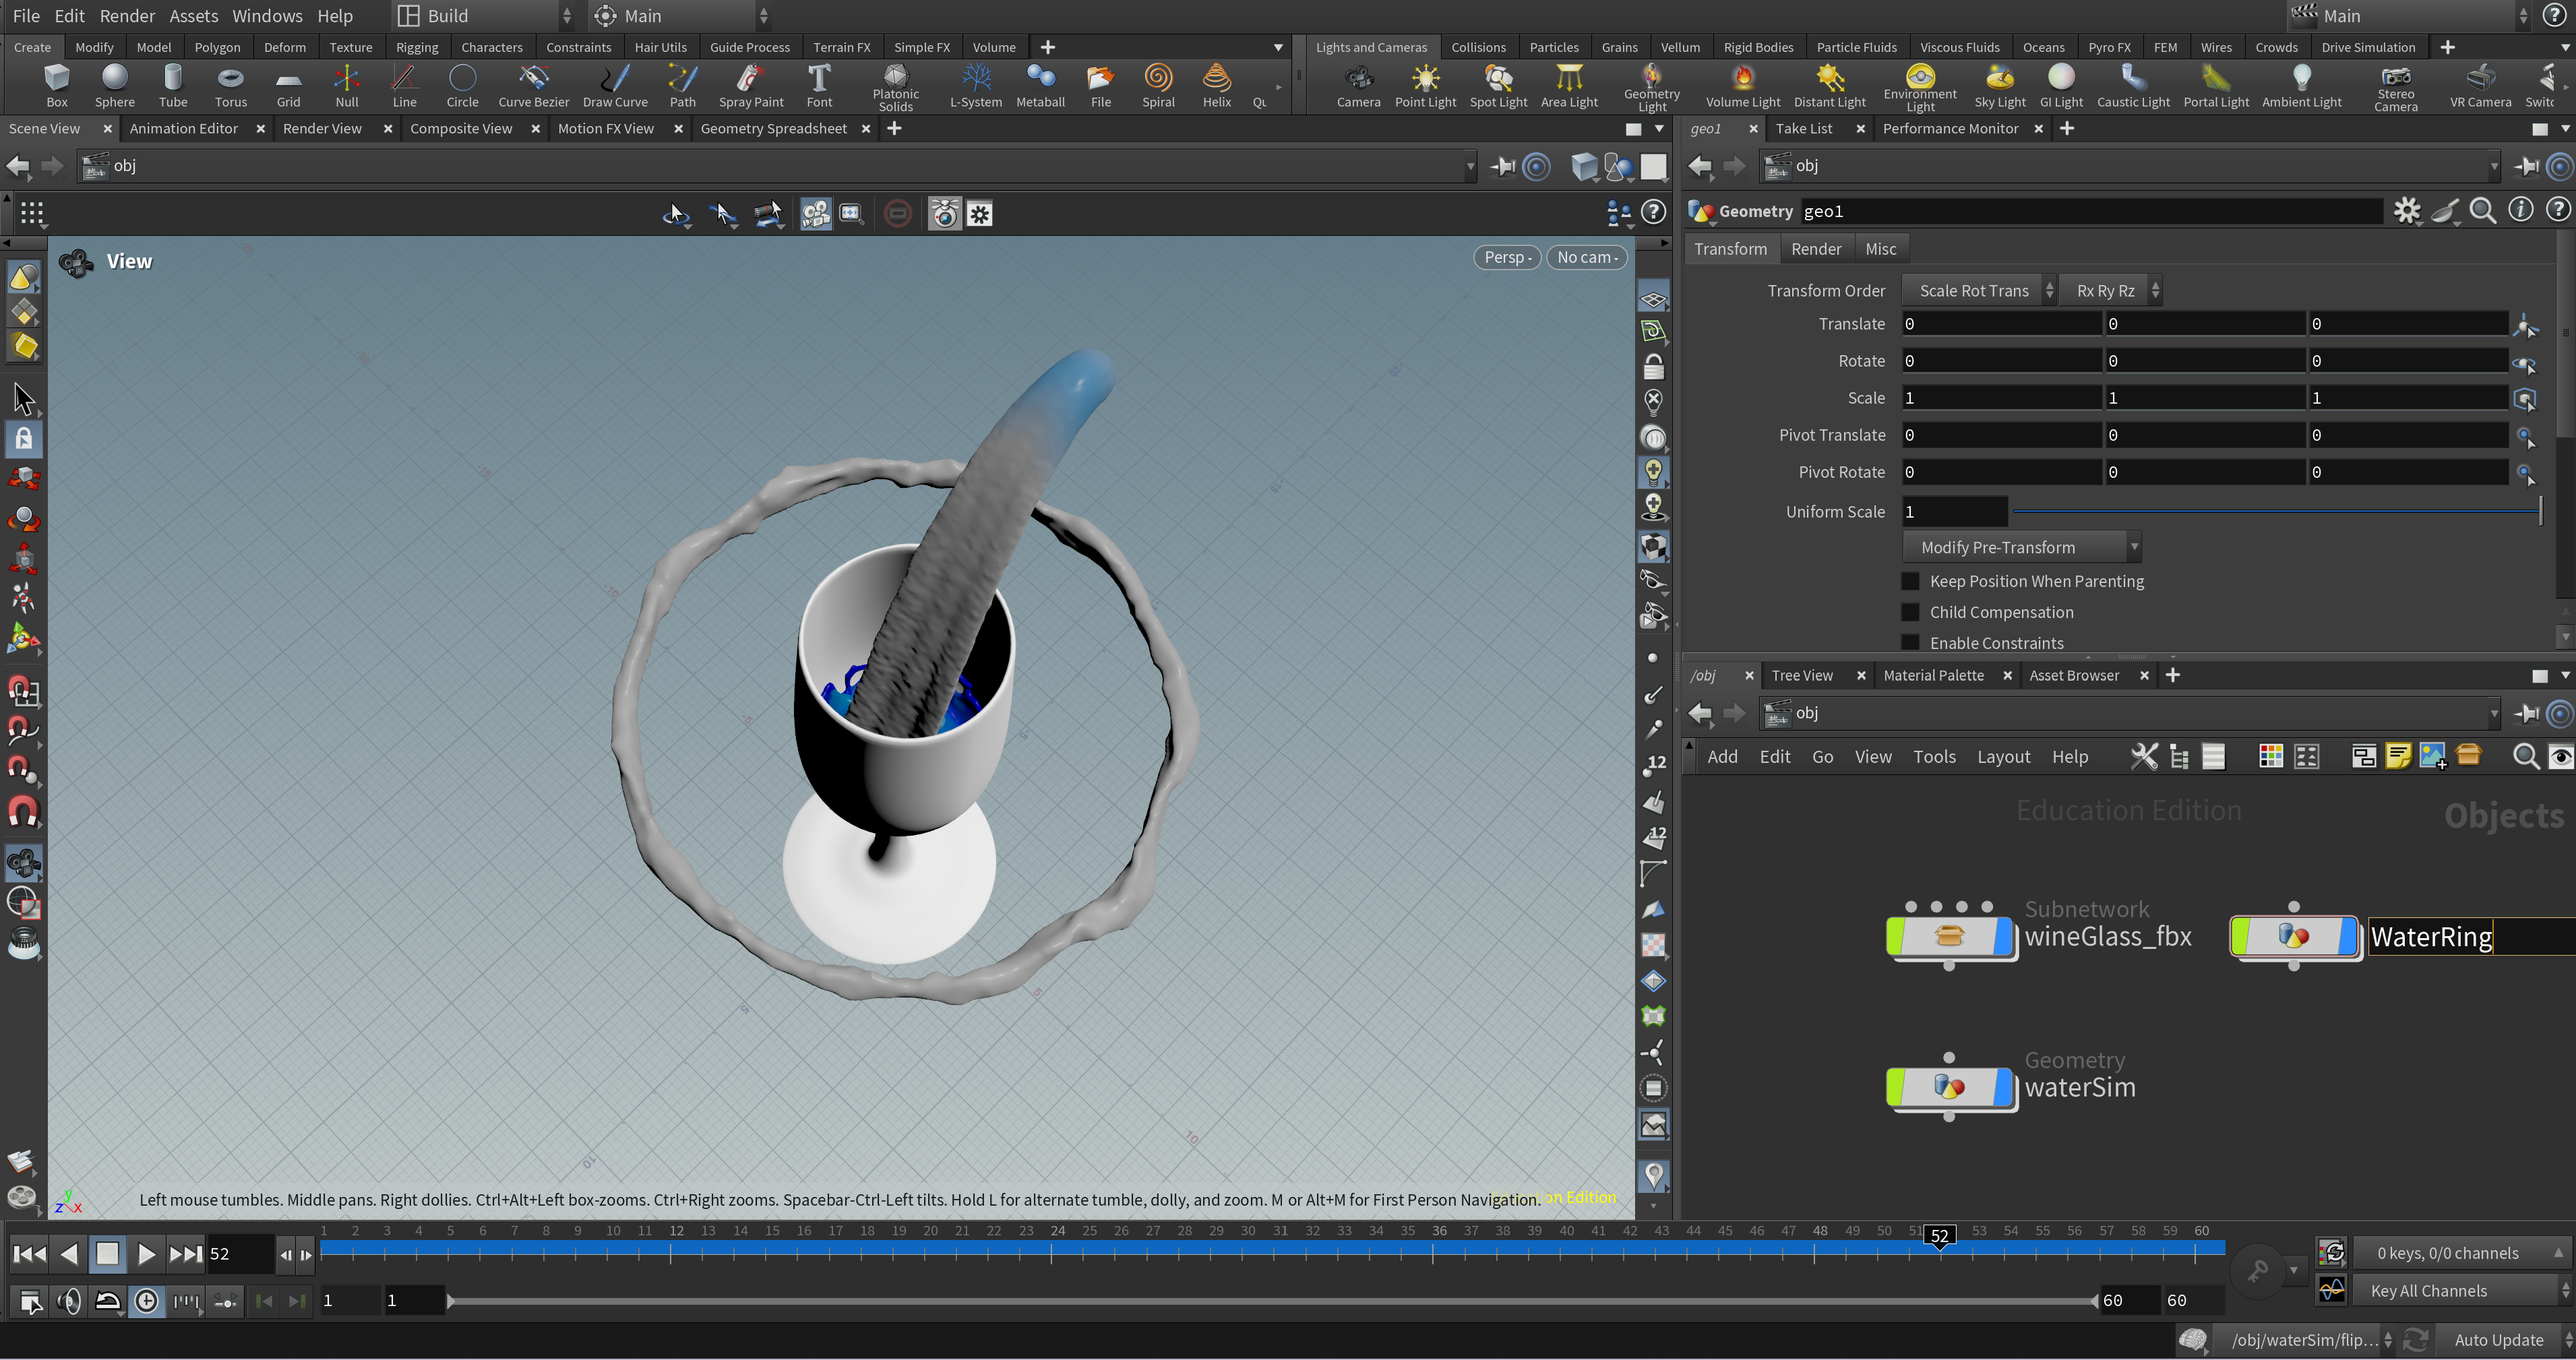Switch to the Geometry Spreadsheet tab
Screen dimensions: 2576x1360
coord(773,129)
